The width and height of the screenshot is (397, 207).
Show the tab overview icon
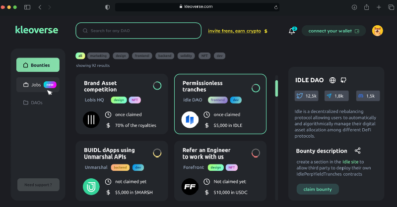391,7
